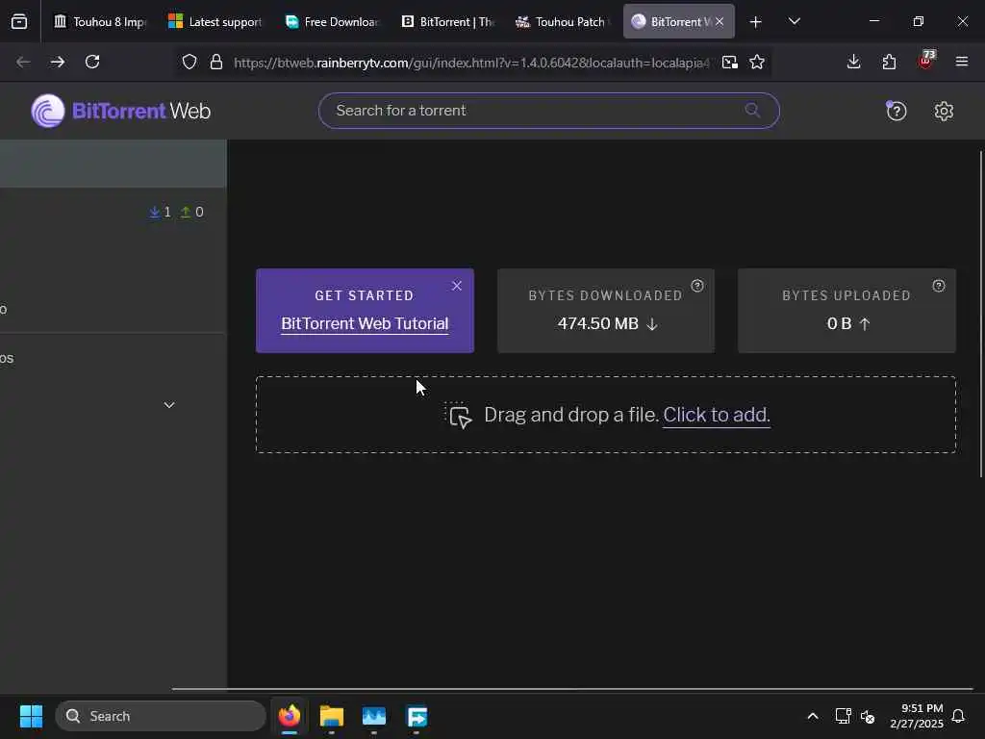Click the picture-in-picture icon in address bar
The image size is (985, 739).
(729, 63)
